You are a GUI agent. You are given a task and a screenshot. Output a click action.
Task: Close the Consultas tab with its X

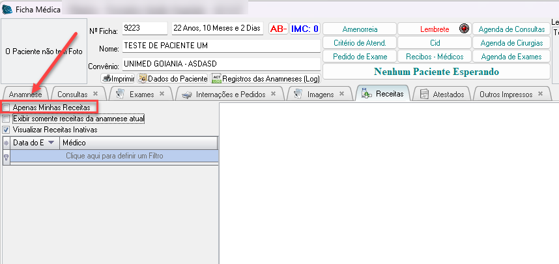point(96,95)
